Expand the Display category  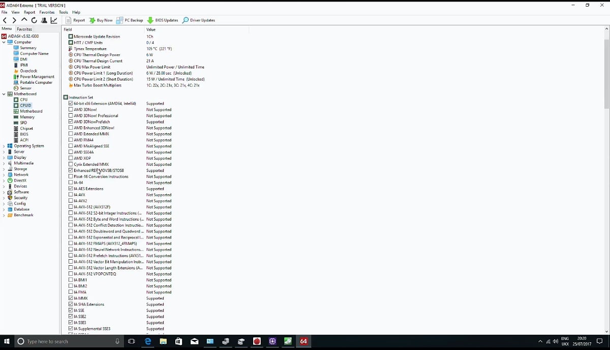[x=4, y=157]
